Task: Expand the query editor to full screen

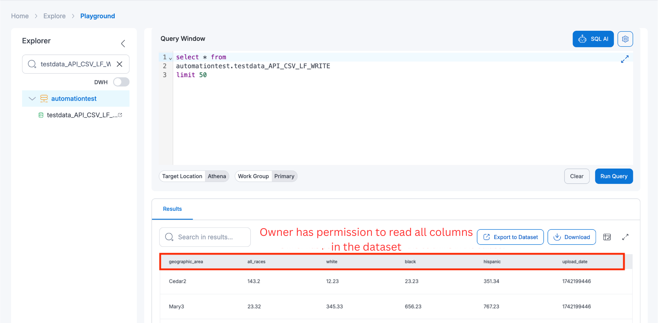Action: (x=624, y=59)
